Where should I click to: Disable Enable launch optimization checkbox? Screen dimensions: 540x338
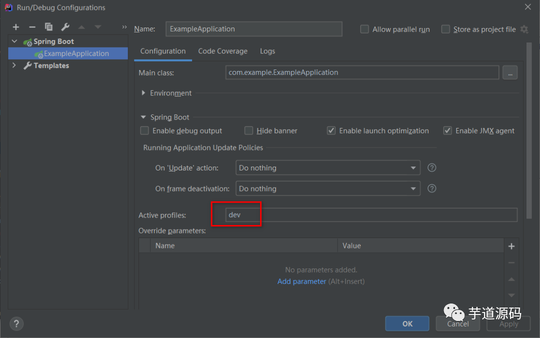coord(331,130)
